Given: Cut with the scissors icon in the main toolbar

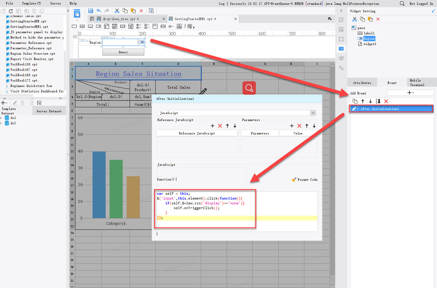Looking at the screenshot, I should click(x=117, y=11).
